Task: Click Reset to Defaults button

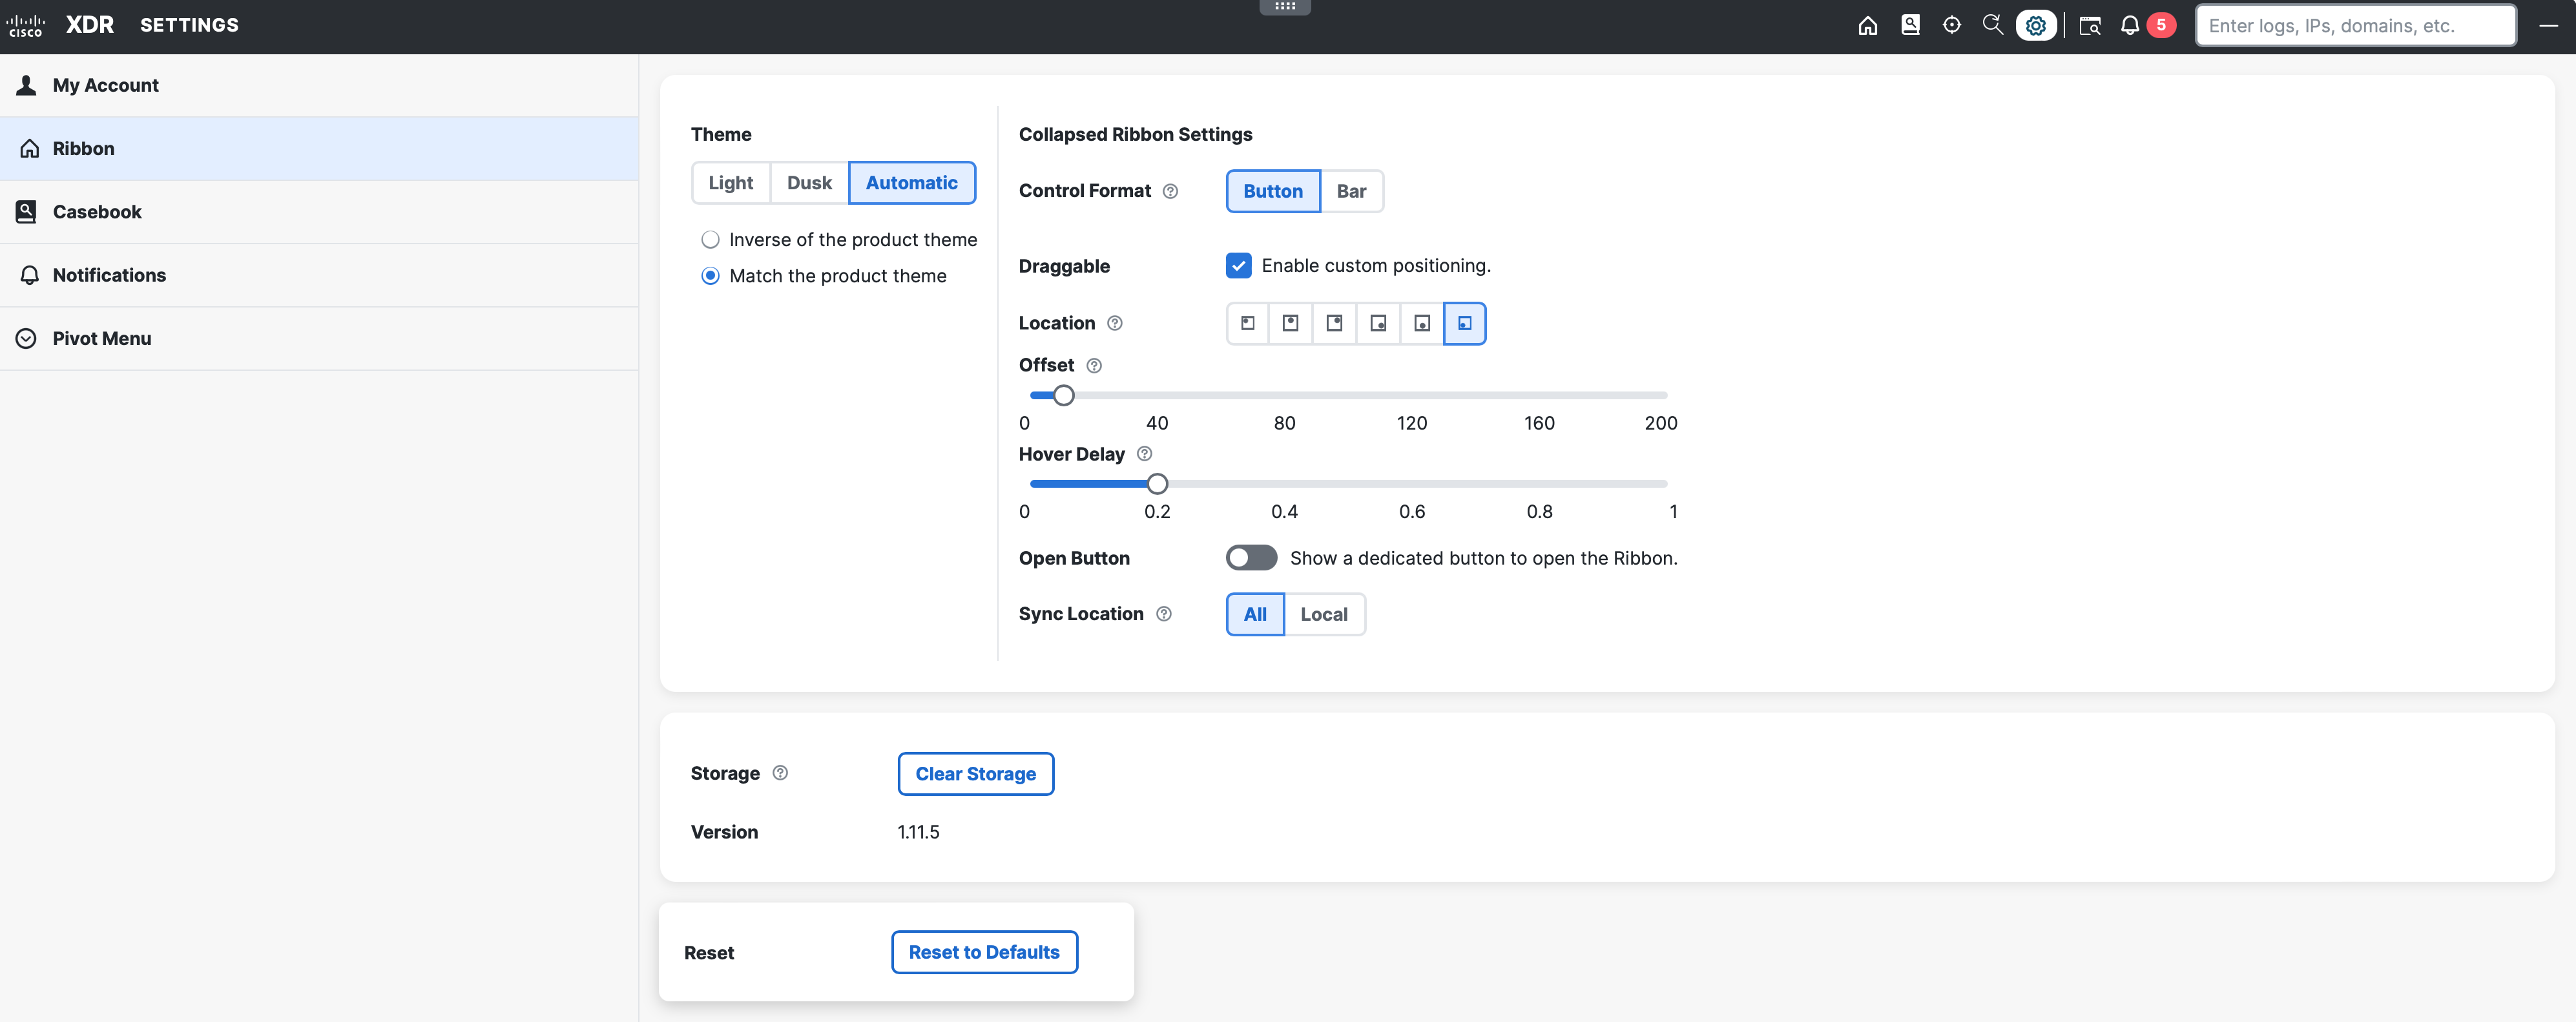Action: 983,952
